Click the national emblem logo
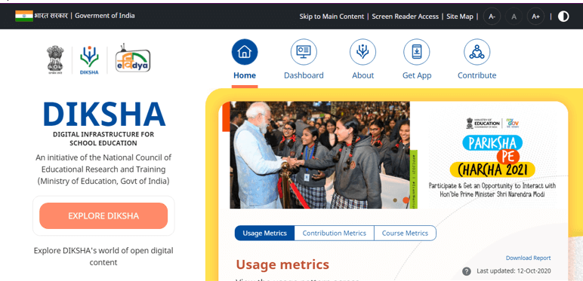The width and height of the screenshot is (583, 281). pyautogui.click(x=55, y=60)
